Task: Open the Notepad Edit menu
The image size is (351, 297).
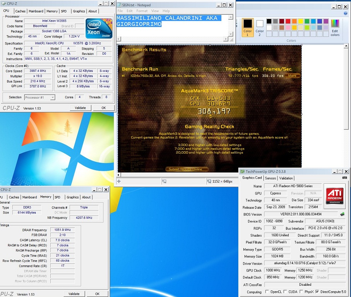Action: [130, 11]
